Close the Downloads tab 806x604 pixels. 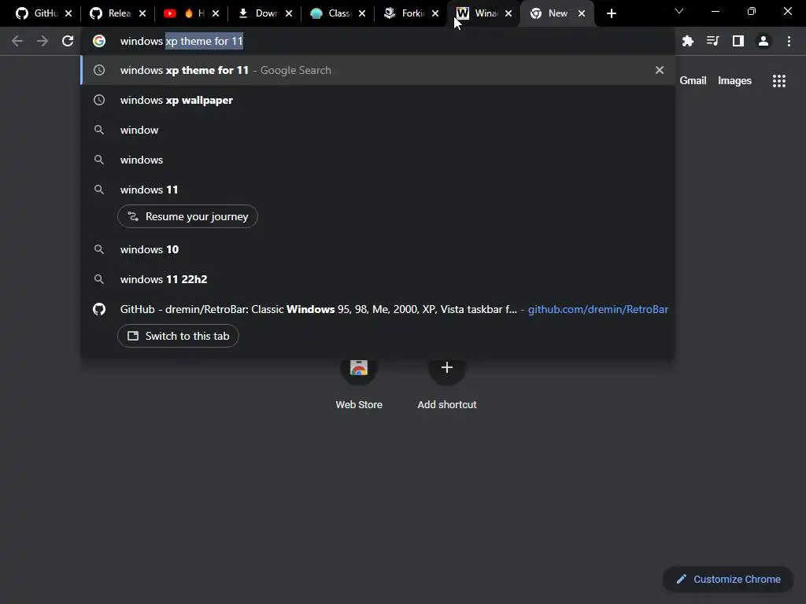[289, 14]
